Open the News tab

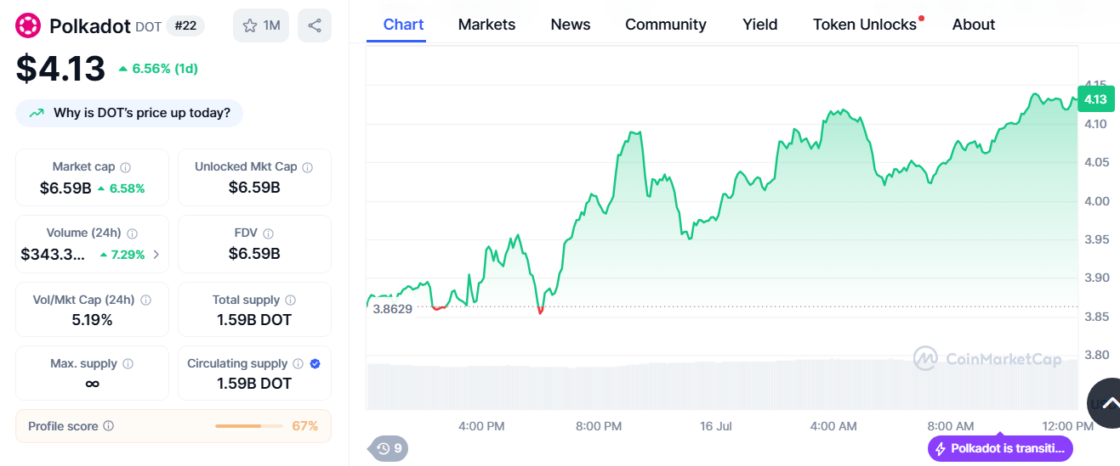(x=571, y=25)
